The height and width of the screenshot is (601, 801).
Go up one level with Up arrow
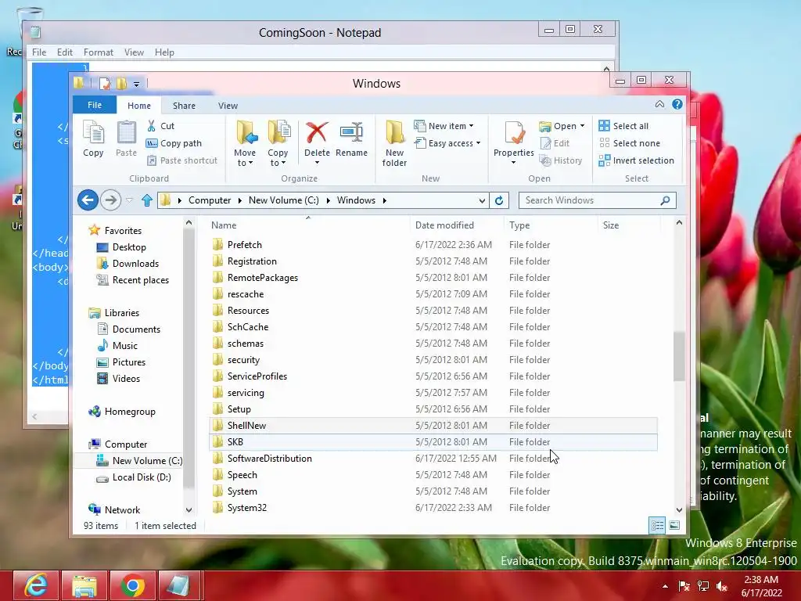[147, 200]
